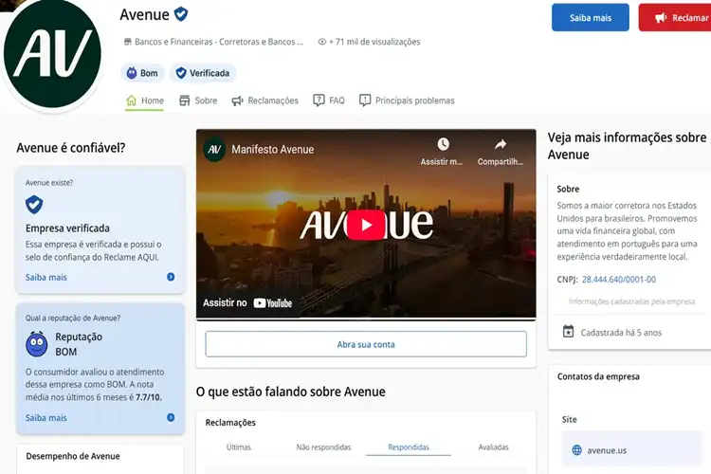
Task: Click the views eye icon
Action: click(x=322, y=42)
